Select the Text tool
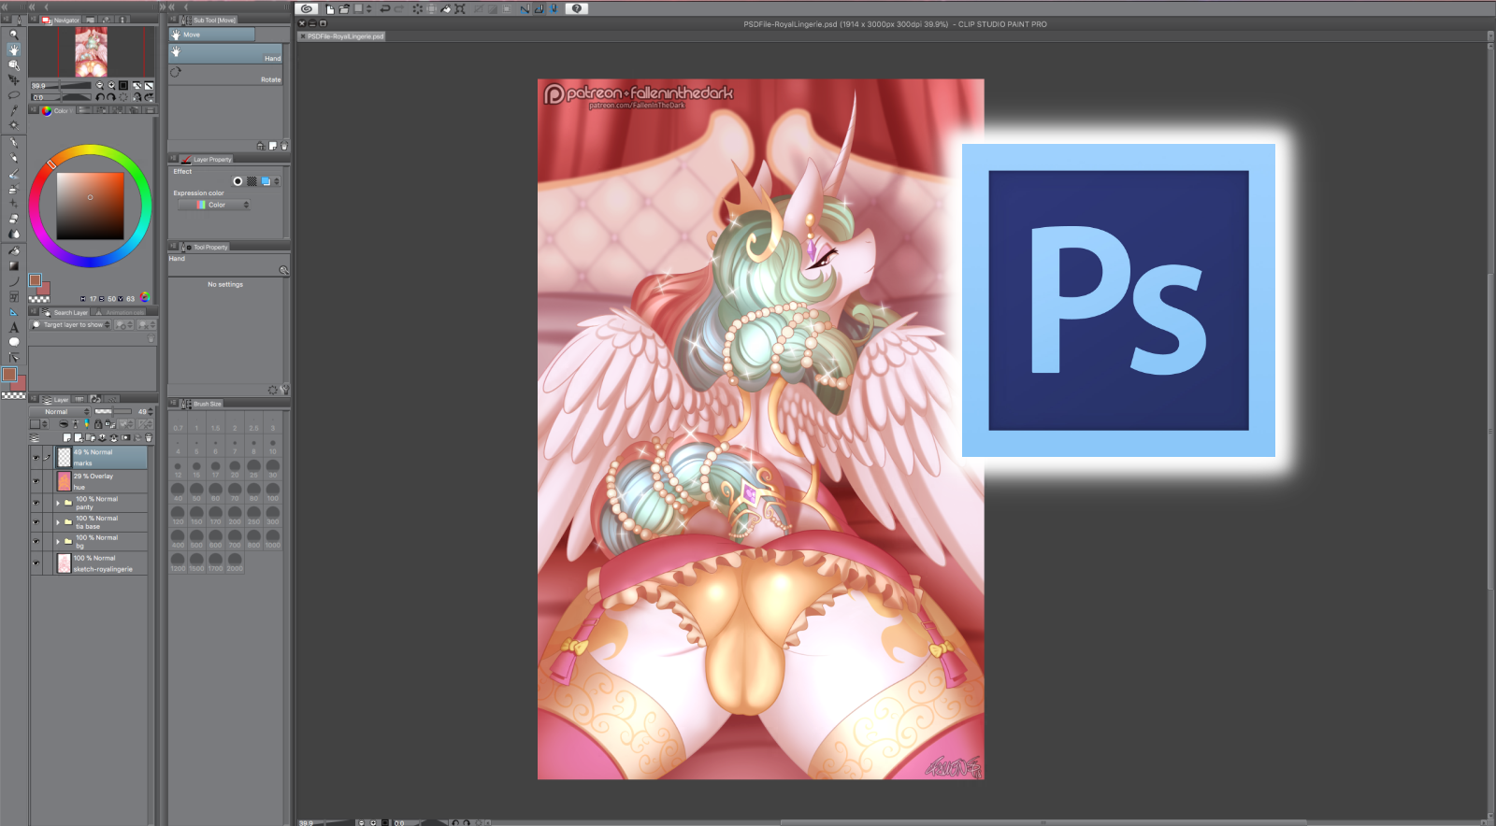Screen dimensions: 1496x826 13,327
